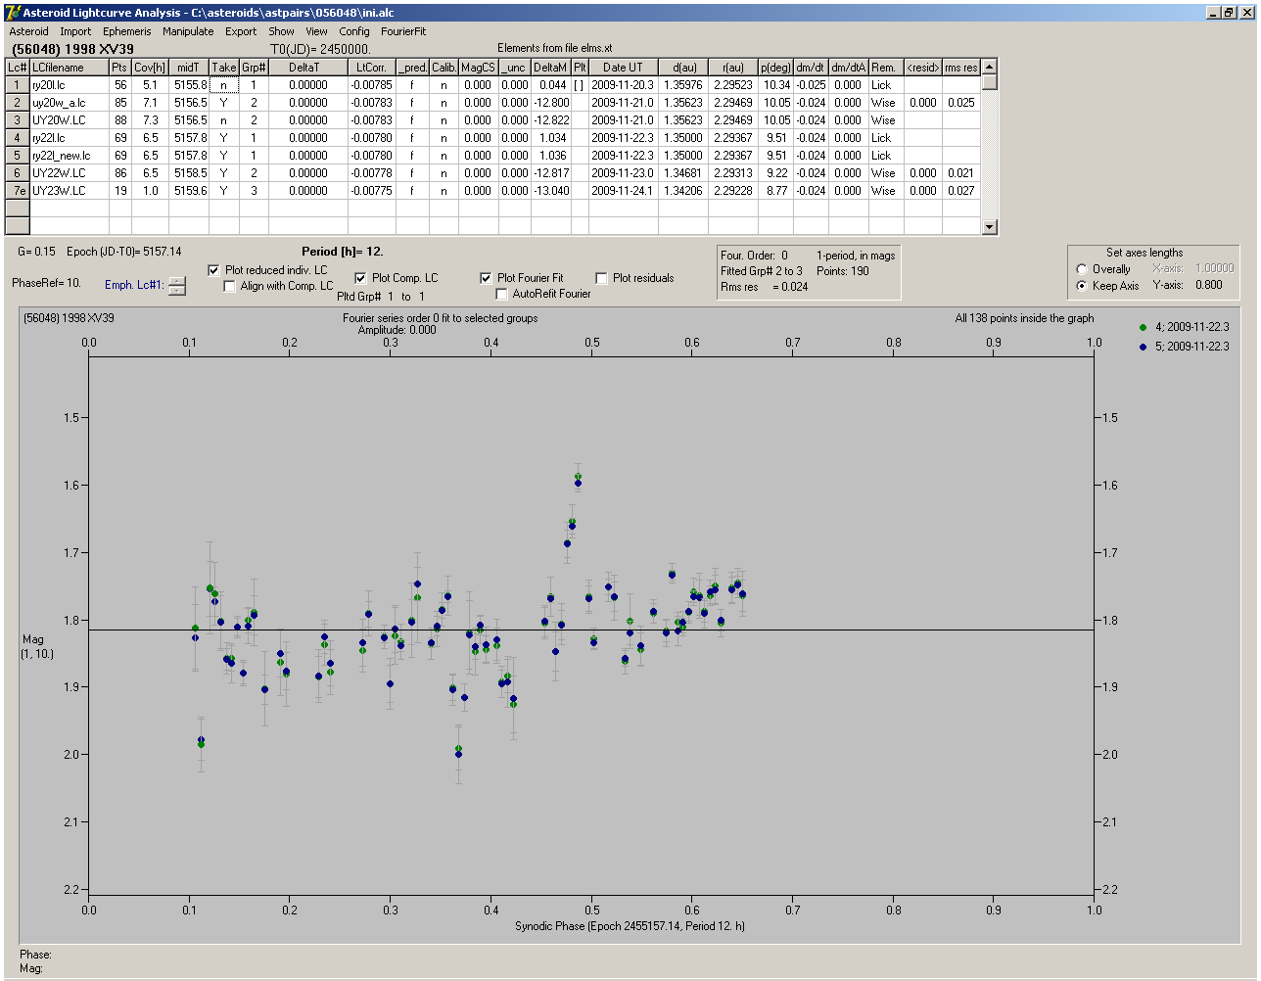This screenshot has height=981, width=1261.
Task: Click the Rms res = 0.024 text
Action: (765, 287)
